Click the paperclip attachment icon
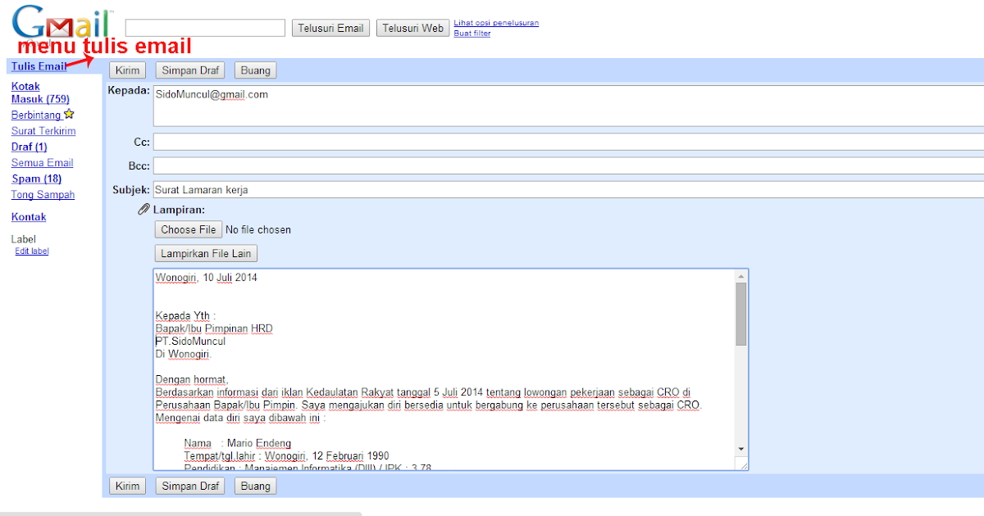Screen dimensions: 984x516 (144, 210)
